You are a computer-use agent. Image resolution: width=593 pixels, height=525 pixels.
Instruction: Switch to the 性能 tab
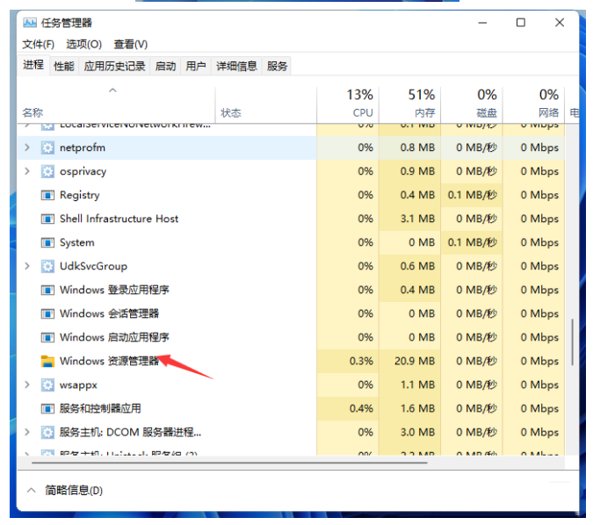[x=64, y=66]
